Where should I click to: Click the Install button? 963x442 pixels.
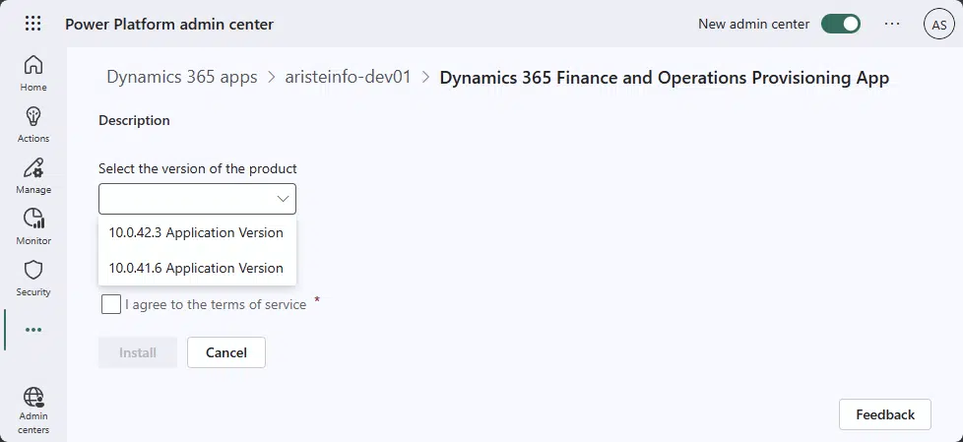[138, 352]
